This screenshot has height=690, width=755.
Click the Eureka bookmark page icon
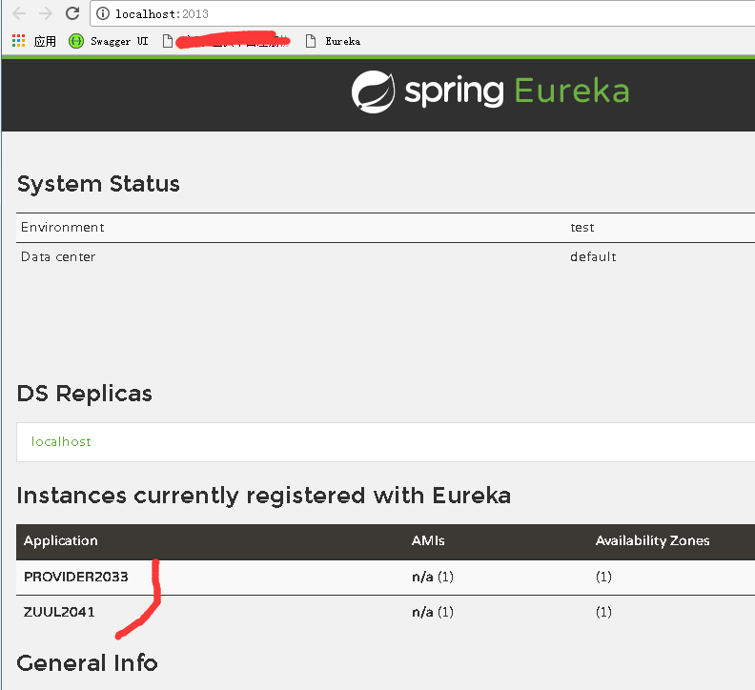point(310,41)
